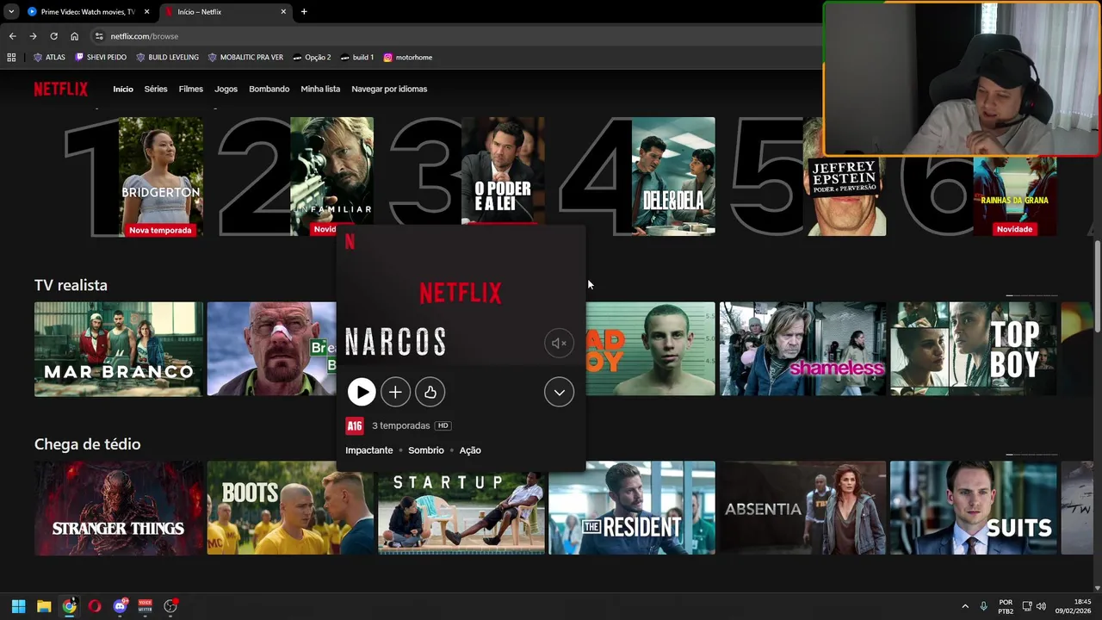Open Mar Branco thumbnail
The width and height of the screenshot is (1102, 620).
click(119, 349)
